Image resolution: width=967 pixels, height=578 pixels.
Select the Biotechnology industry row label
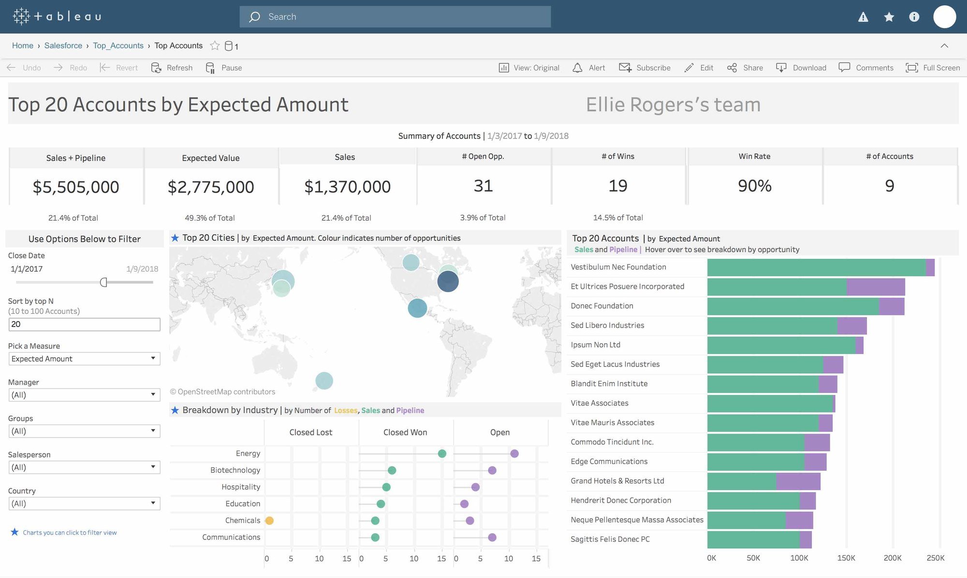(x=235, y=470)
